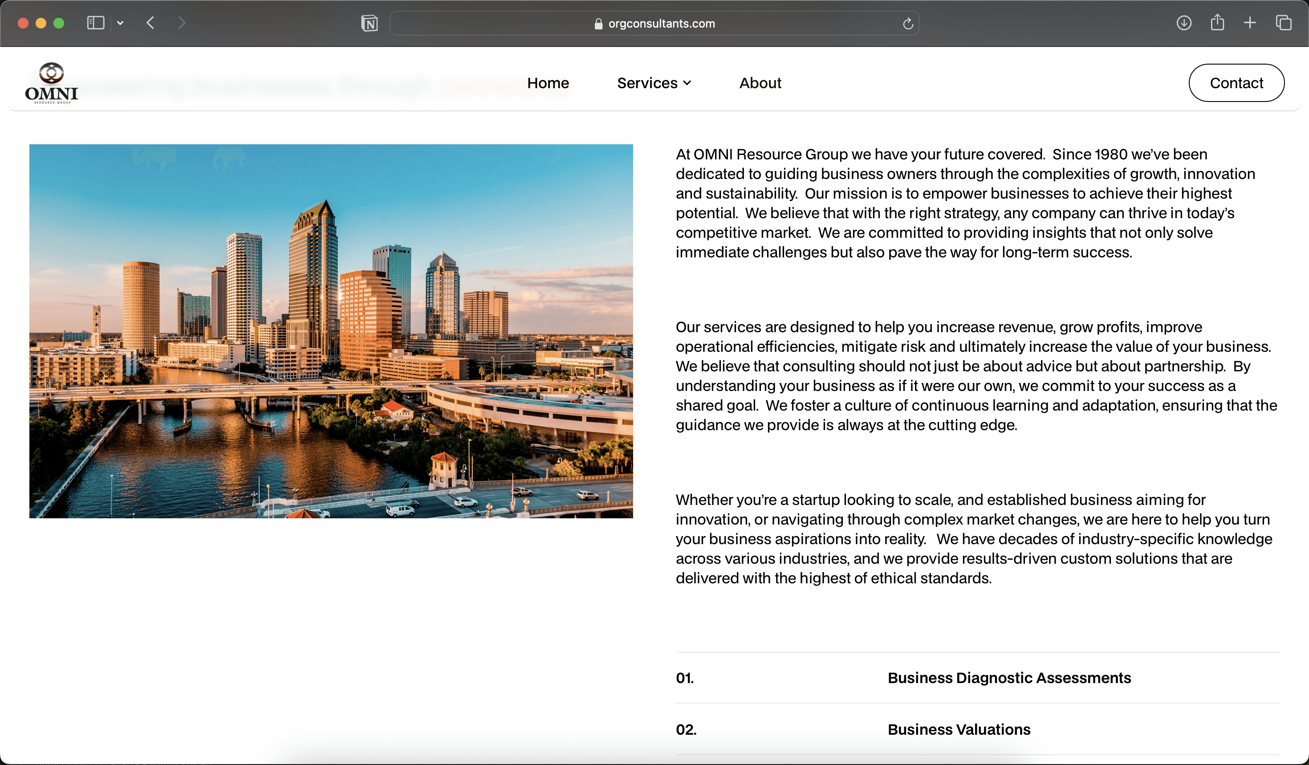Expand the Services dropdown menu
Viewport: 1309px width, 765px height.
654,83
